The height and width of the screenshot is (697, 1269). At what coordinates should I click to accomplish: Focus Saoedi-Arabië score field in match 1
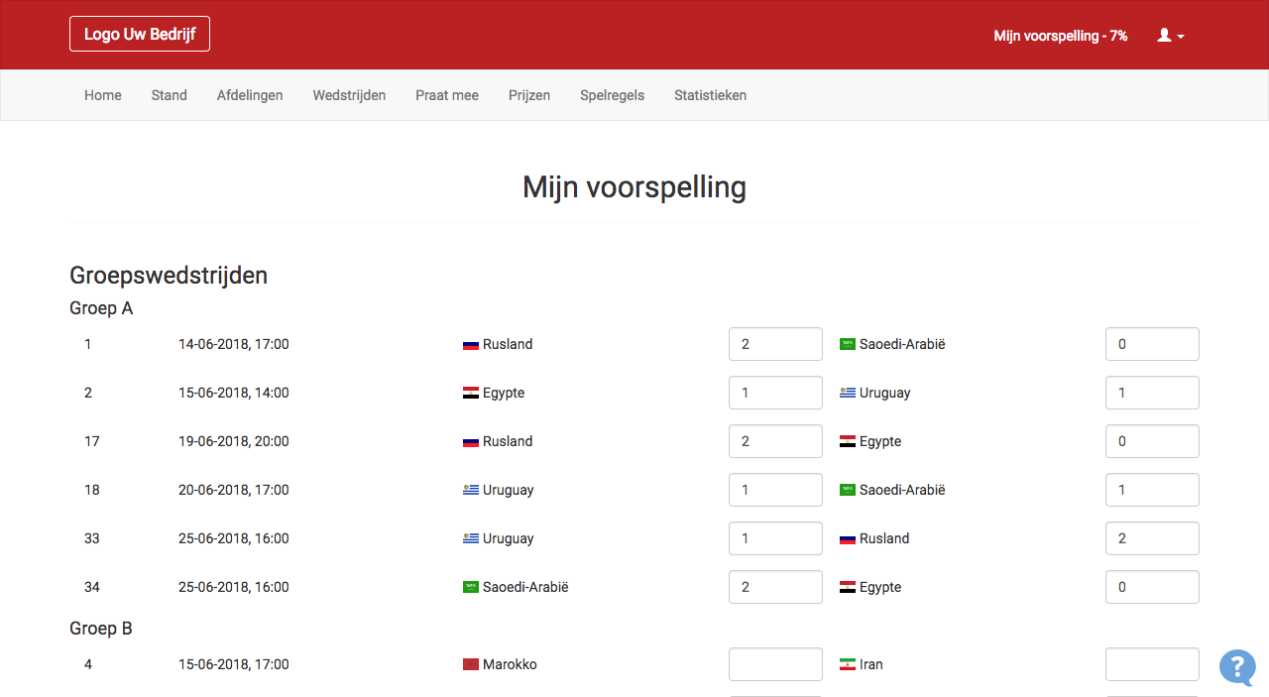1152,344
